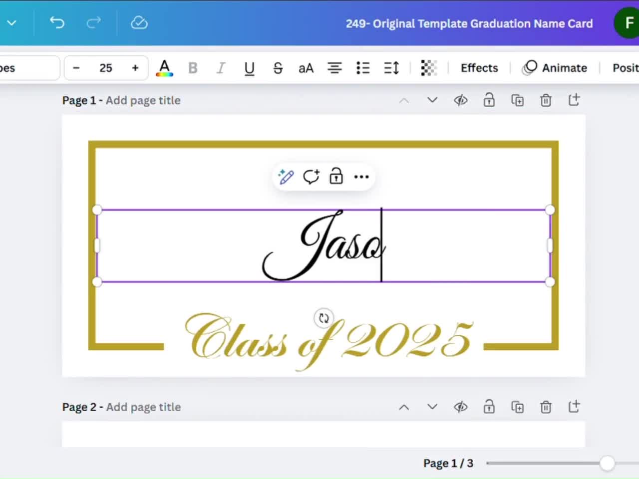Open the comment tool on the text box

click(311, 177)
